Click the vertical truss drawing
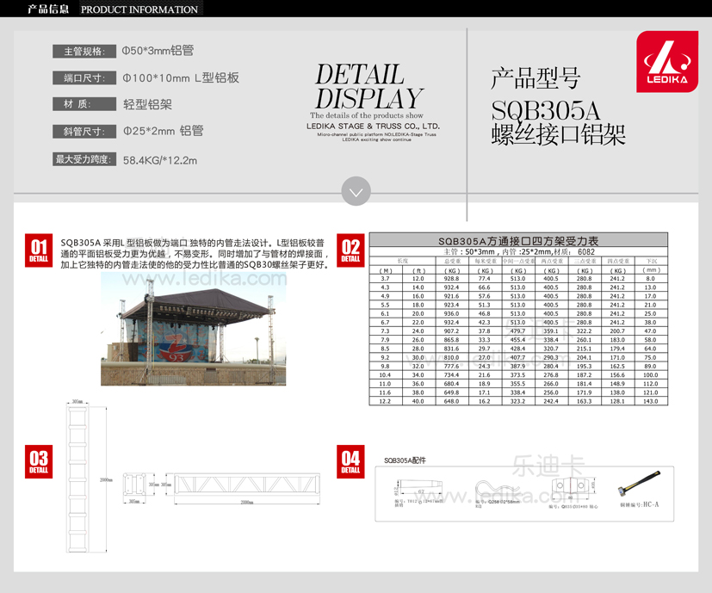The width and height of the screenshot is (712, 593). (77, 479)
